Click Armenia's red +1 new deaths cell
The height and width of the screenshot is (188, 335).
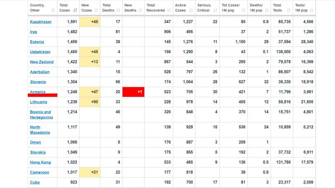pyautogui.click(x=133, y=92)
